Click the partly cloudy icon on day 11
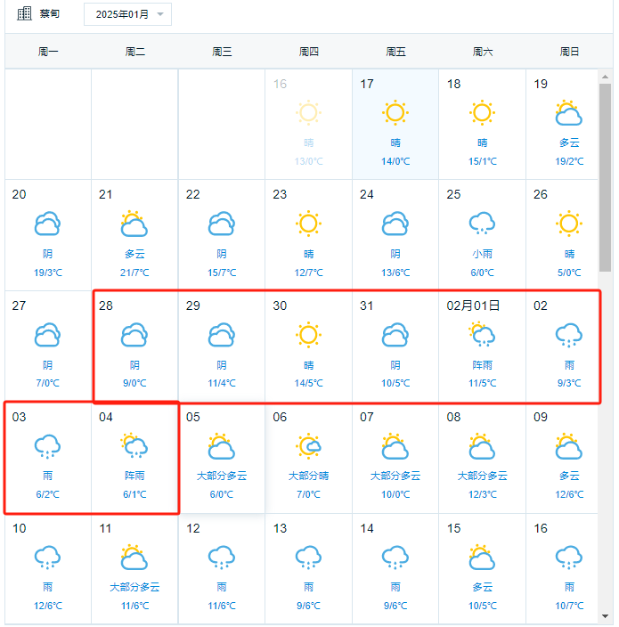619x627 pixels. (134, 557)
